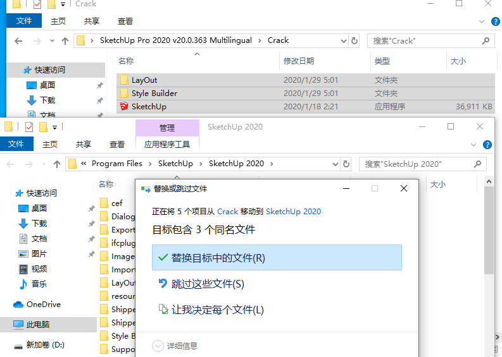The width and height of the screenshot is (502, 357).
Task: Sort by 大小 column in Crack window
Action: 458,61
